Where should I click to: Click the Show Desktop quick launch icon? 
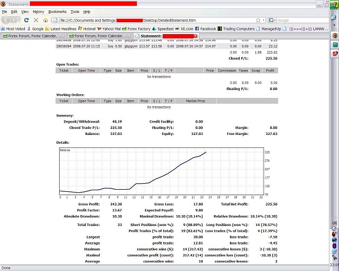tap(334, 18)
